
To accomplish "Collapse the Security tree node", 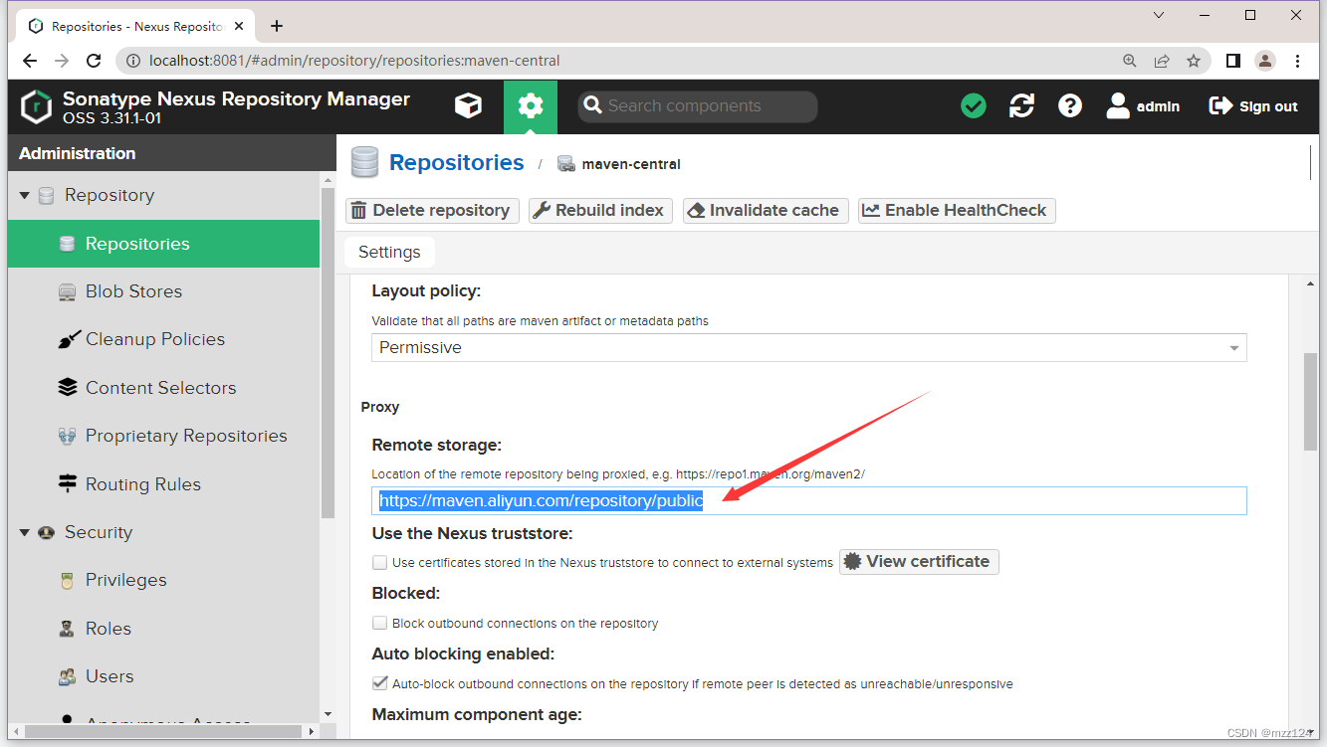I will click(24, 533).
